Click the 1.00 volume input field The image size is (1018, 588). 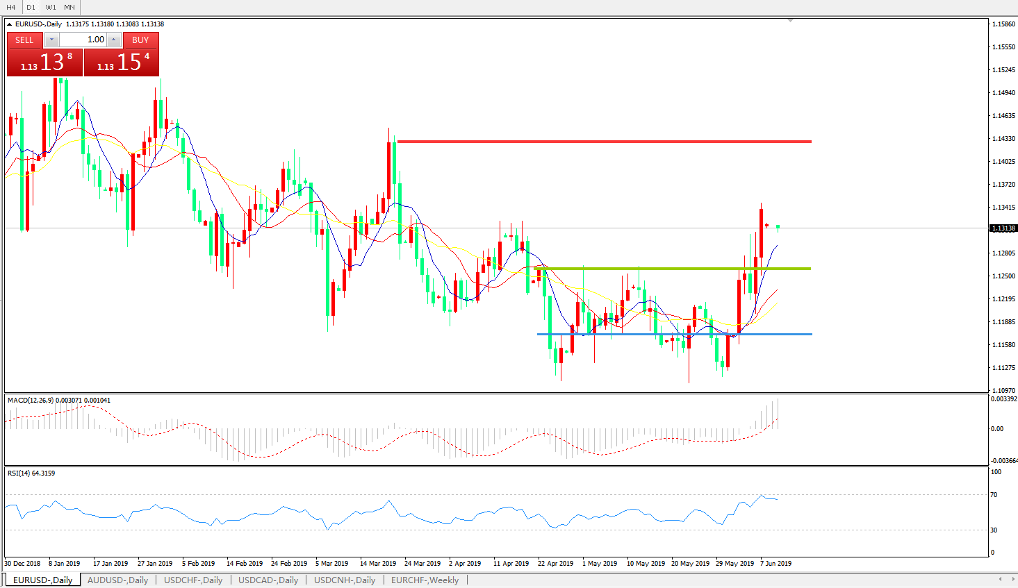coord(83,40)
